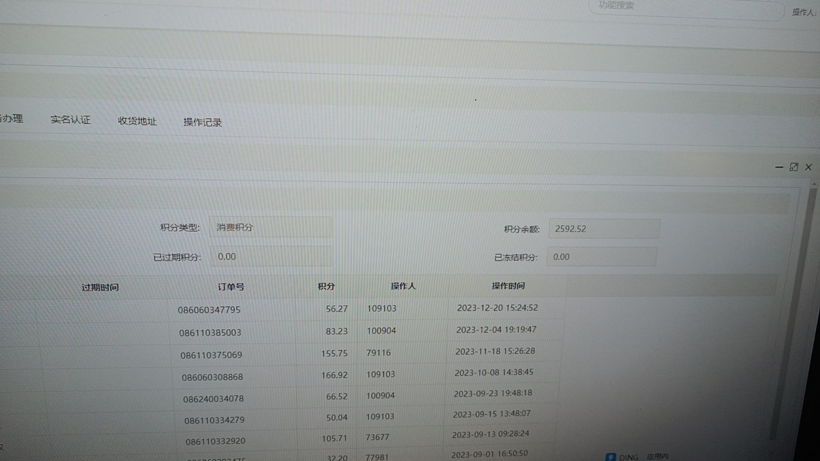The image size is (820, 461).
Task: Minimize the points detail dialog
Action: [779, 167]
